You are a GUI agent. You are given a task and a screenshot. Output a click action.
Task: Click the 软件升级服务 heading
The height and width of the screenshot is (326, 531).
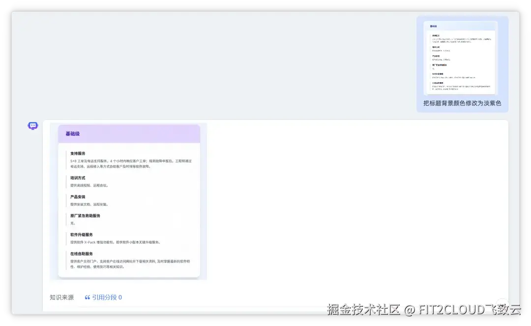[82, 235]
